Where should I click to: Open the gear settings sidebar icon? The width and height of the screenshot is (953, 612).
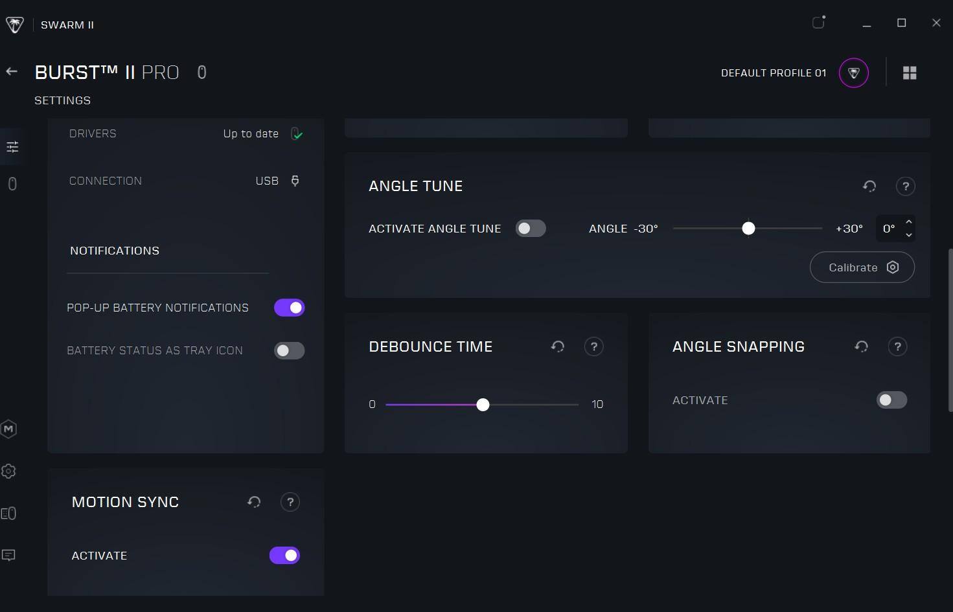coord(8,471)
